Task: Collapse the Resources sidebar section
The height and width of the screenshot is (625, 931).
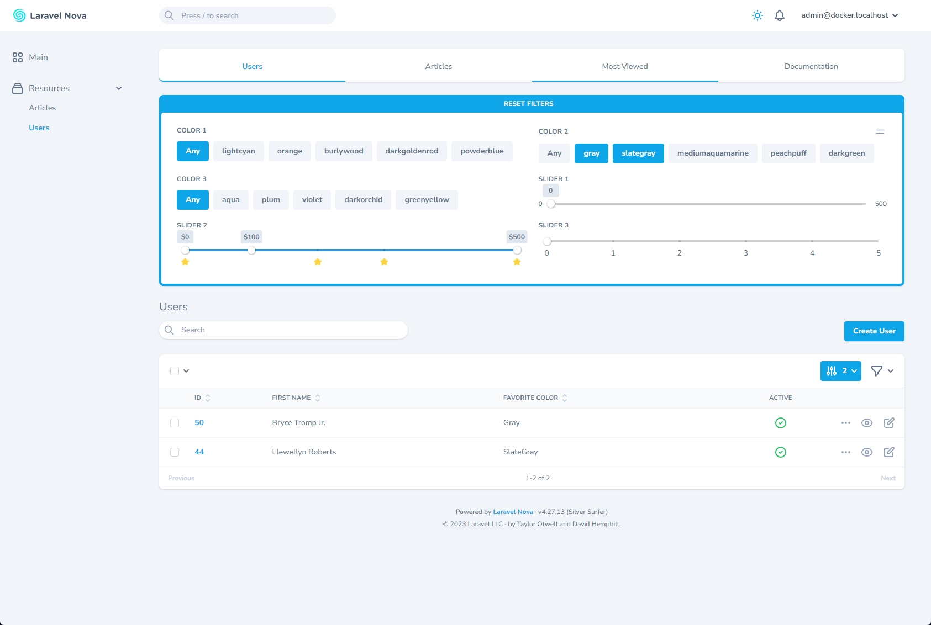Action: [x=118, y=88]
